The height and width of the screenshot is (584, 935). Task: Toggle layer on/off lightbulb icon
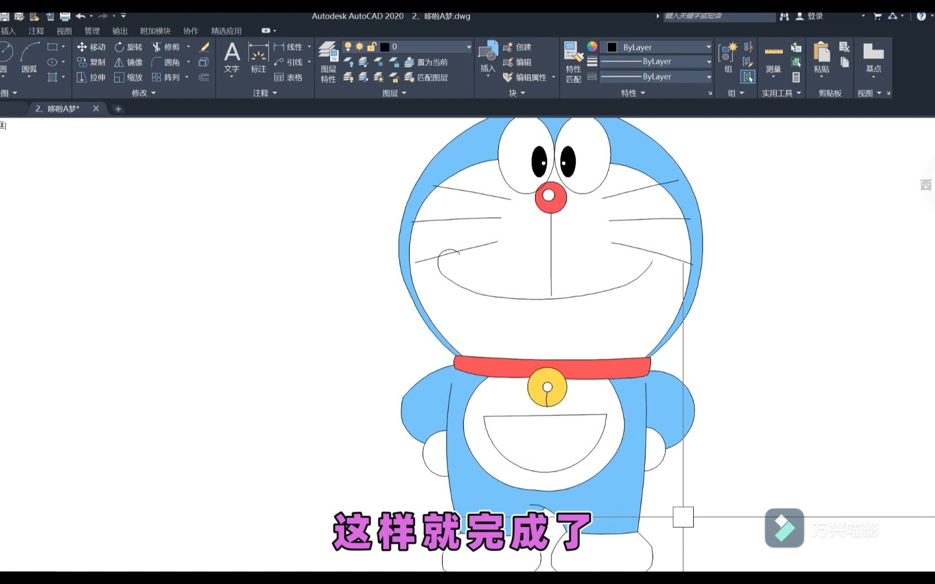click(348, 47)
